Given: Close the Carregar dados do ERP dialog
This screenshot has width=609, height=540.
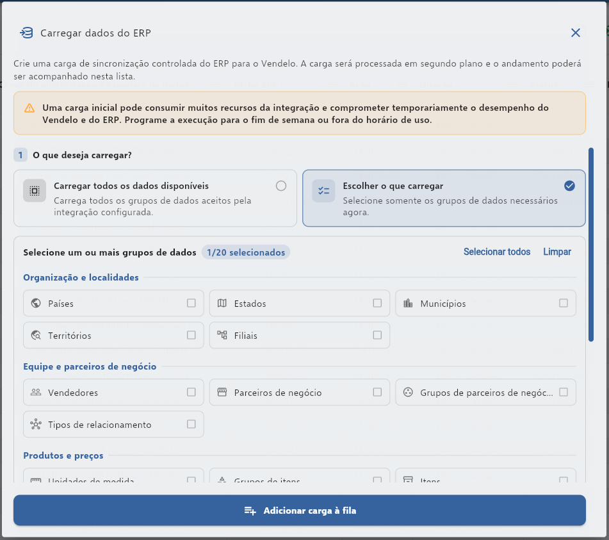Looking at the screenshot, I should pyautogui.click(x=575, y=33).
